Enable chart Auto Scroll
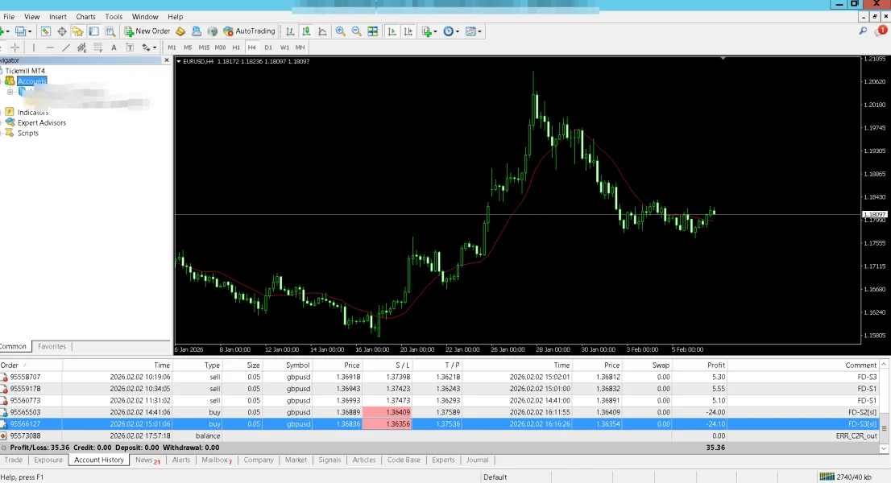 392,31
